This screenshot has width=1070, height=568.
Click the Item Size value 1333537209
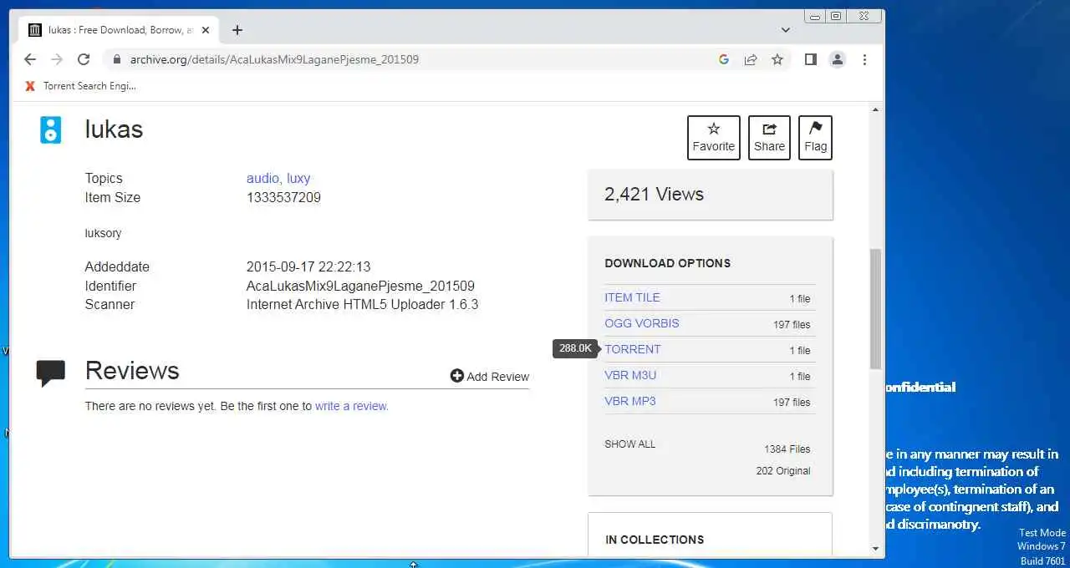click(x=283, y=197)
